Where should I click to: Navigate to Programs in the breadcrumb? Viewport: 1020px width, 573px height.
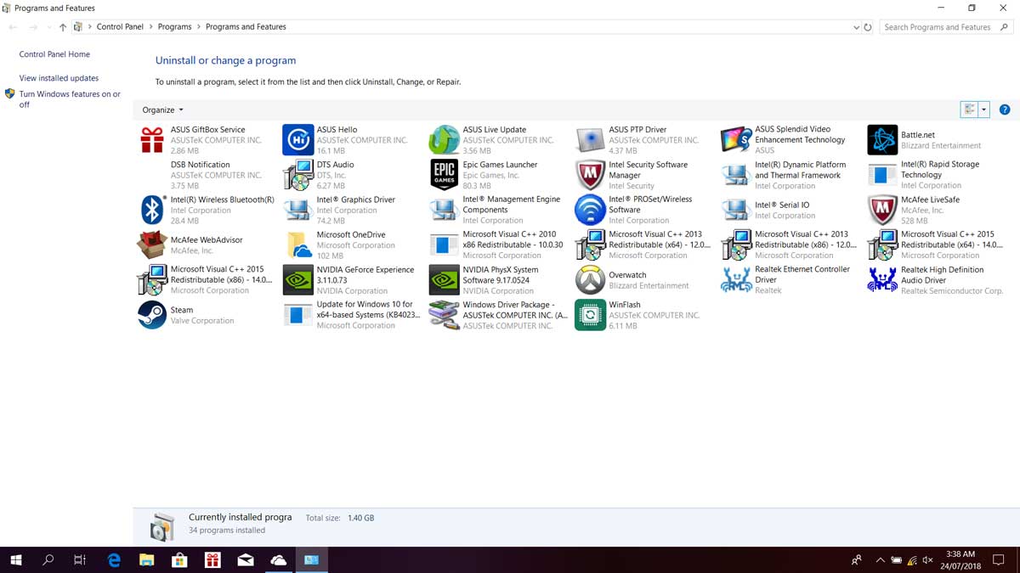(x=174, y=27)
